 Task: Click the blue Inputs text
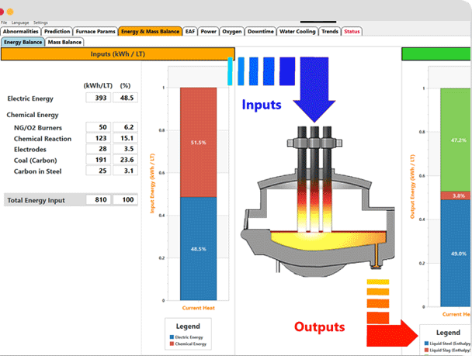point(262,105)
